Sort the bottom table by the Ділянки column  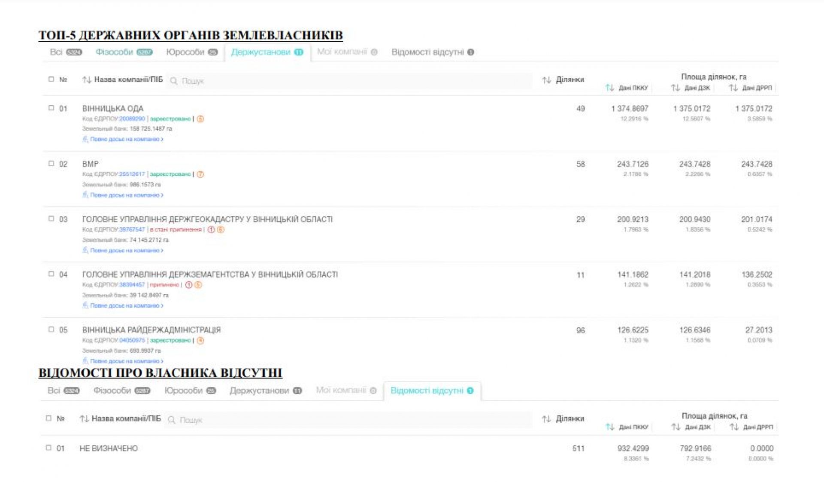coord(546,419)
